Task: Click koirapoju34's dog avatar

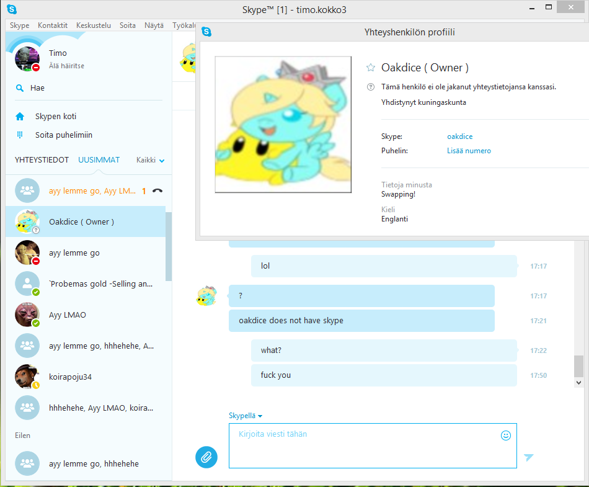Action: pyautogui.click(x=27, y=377)
